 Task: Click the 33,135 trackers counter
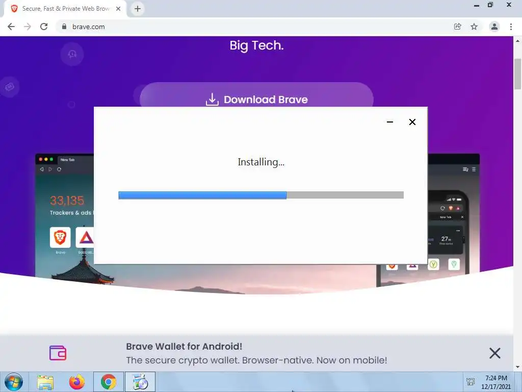(x=67, y=200)
